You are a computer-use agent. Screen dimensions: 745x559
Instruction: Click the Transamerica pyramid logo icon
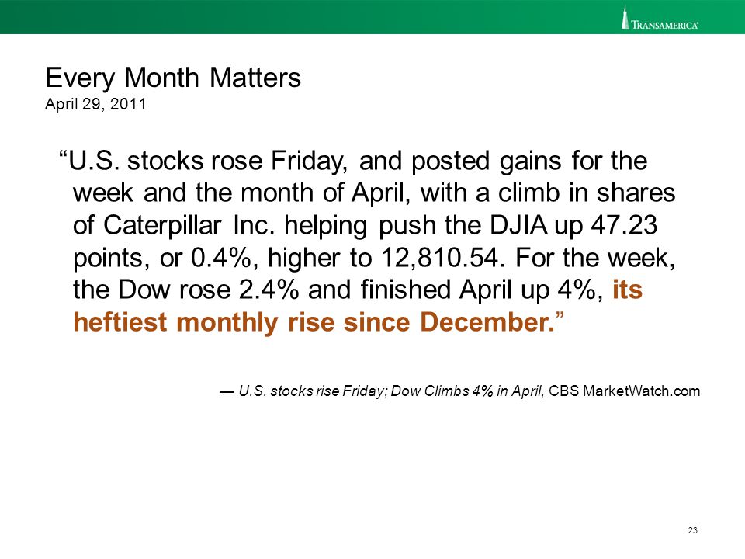click(625, 16)
